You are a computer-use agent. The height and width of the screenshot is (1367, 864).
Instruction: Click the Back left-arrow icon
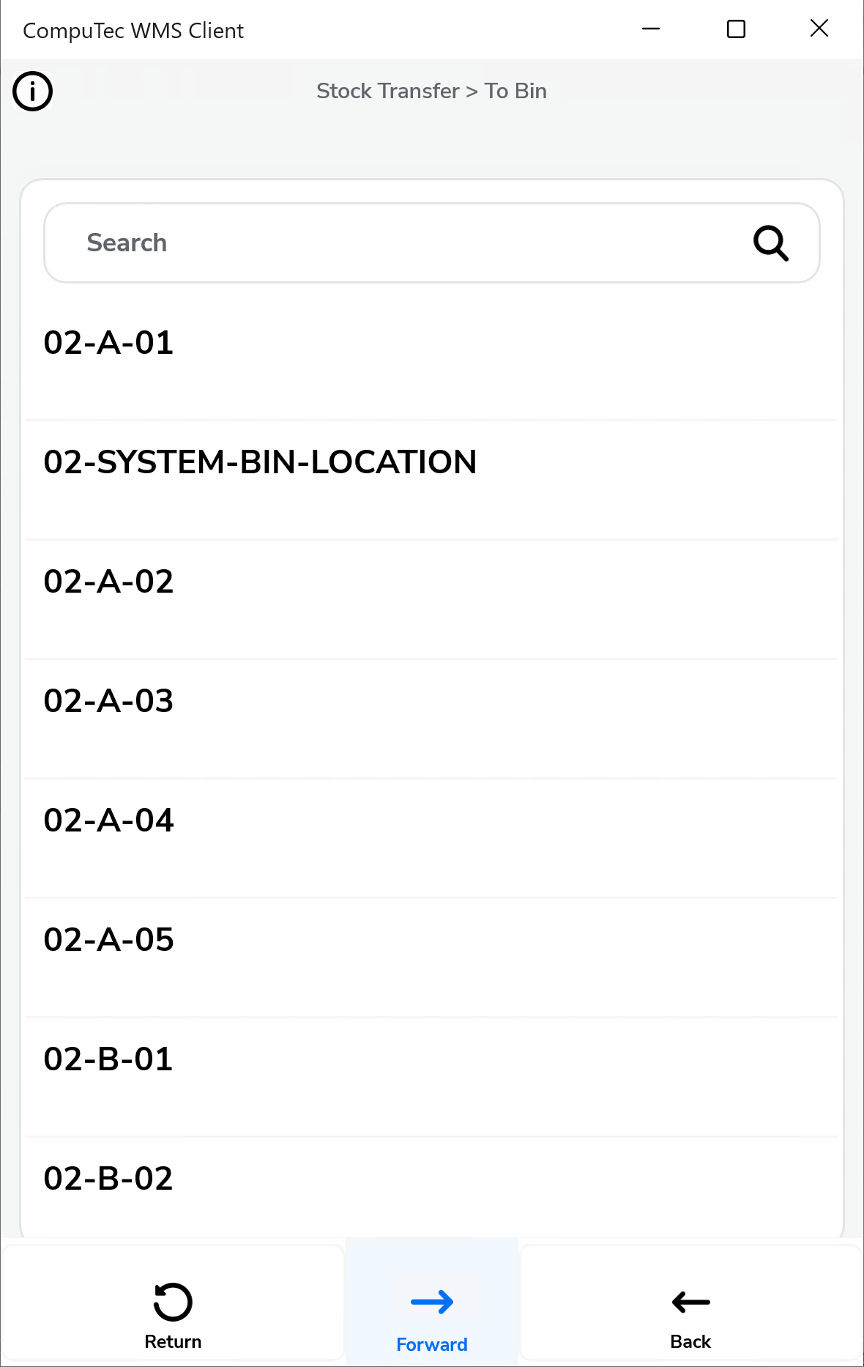[690, 1302]
